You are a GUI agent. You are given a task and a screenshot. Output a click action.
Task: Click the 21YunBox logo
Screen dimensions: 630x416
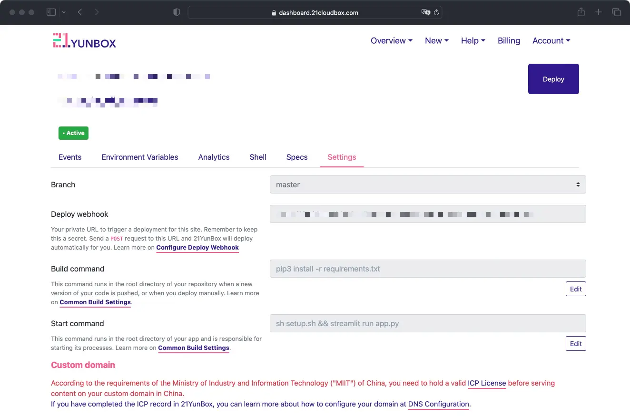pyautogui.click(x=84, y=41)
